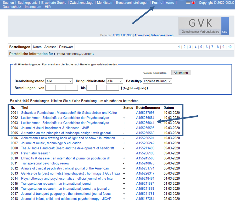
Task: Open order number A155211838
Action: [145, 189]
